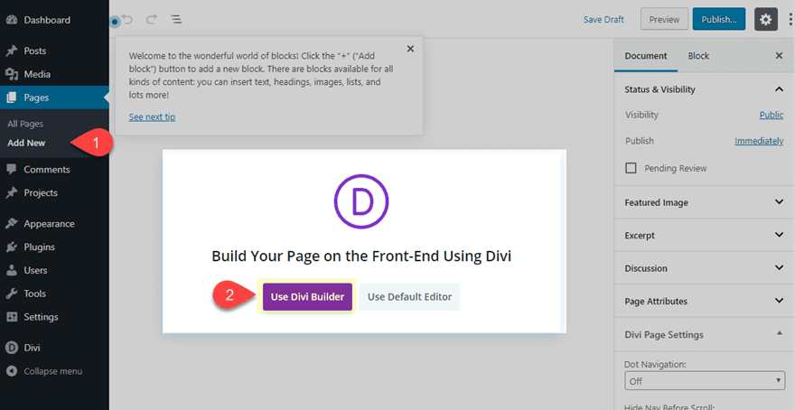Collapse the admin sidebar menu
Image resolution: width=795 pixels, height=410 pixels.
44,371
